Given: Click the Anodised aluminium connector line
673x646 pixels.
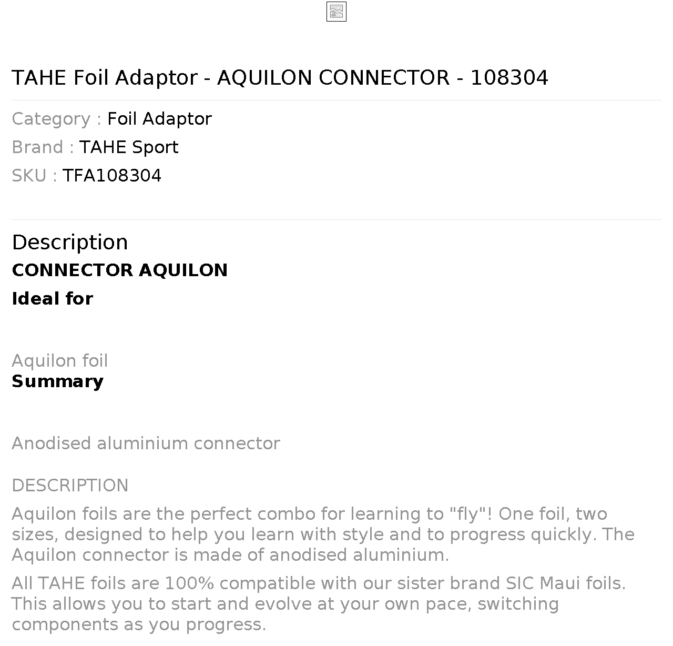Looking at the screenshot, I should (x=146, y=443).
